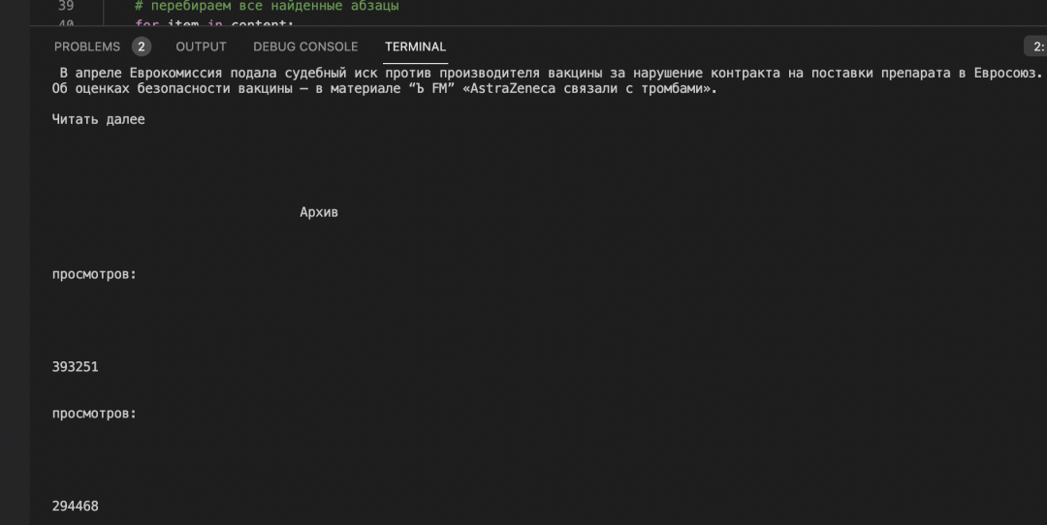1047x525 pixels.
Task: Click the second 'просмотров:' label in terminal
Action: pyautogui.click(x=94, y=414)
